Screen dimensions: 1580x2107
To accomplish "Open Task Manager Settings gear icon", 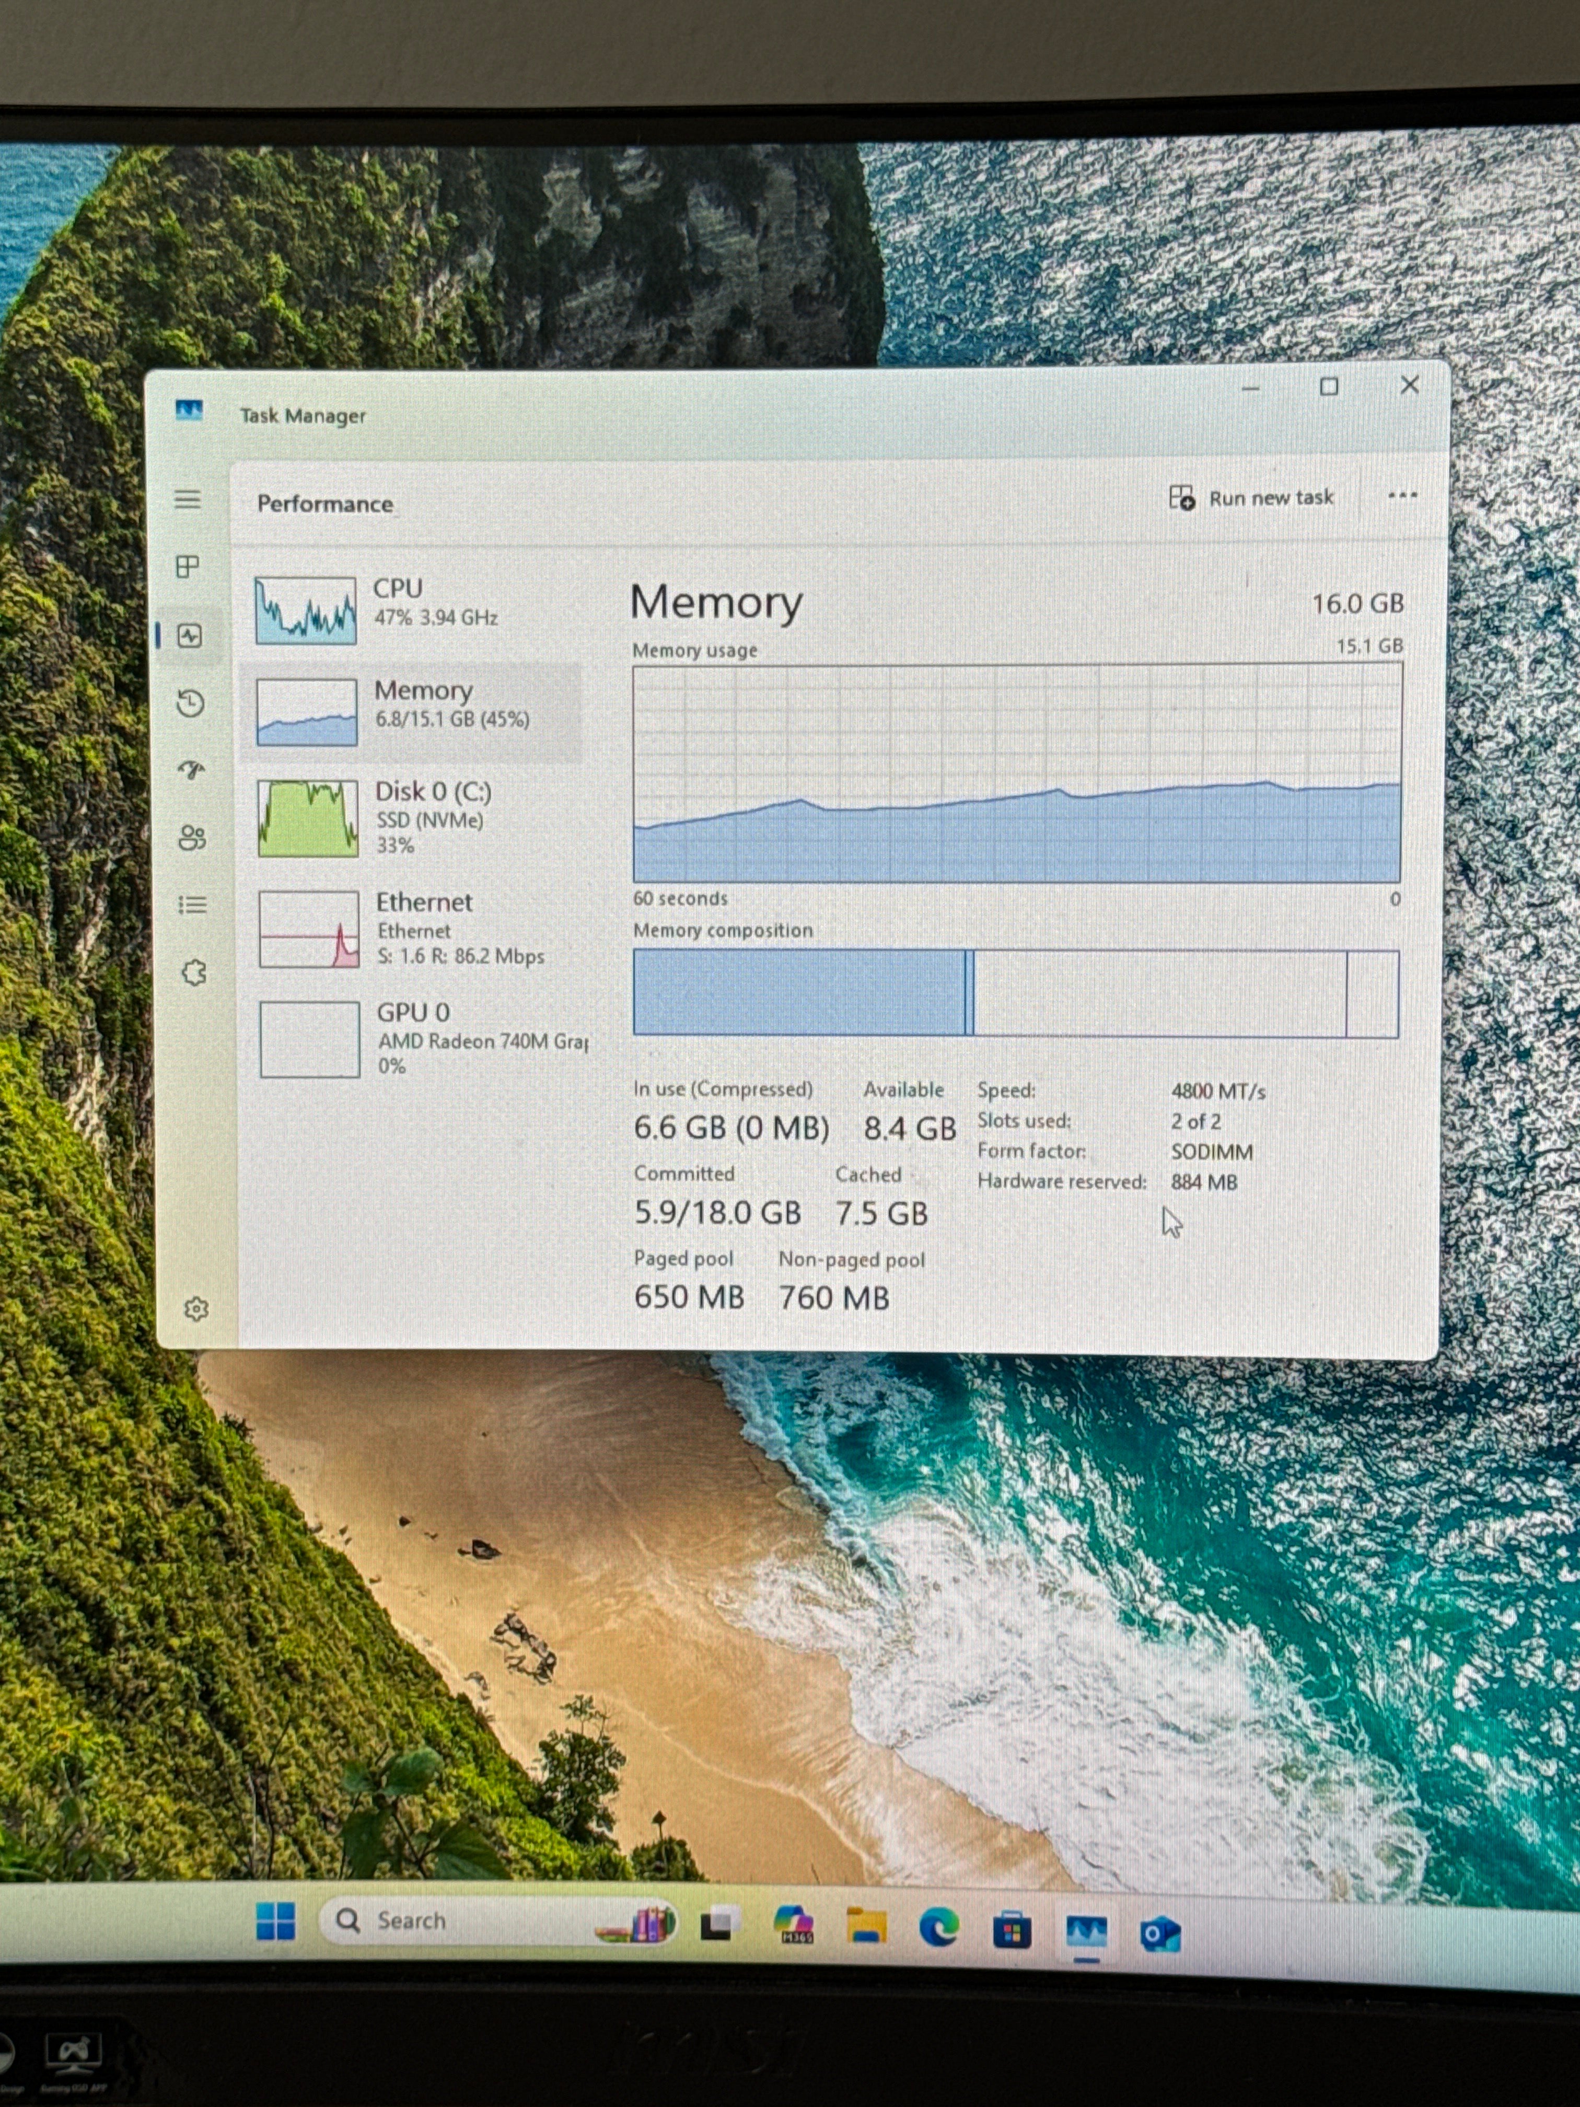I will [196, 1309].
